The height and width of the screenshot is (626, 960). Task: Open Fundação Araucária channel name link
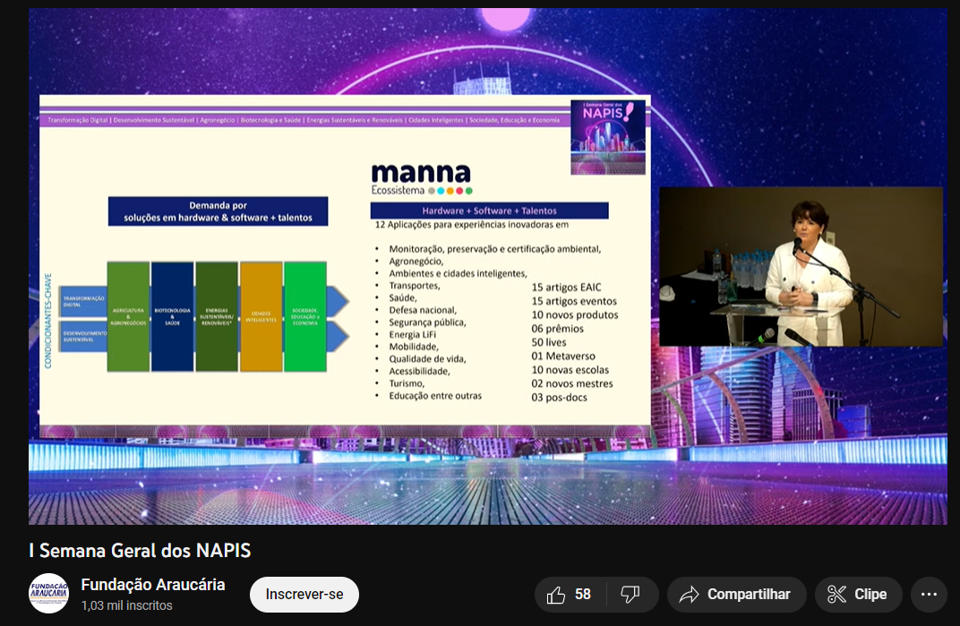153,585
